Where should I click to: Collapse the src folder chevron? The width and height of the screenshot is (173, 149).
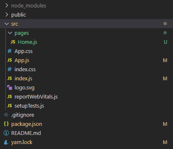tap(7, 24)
